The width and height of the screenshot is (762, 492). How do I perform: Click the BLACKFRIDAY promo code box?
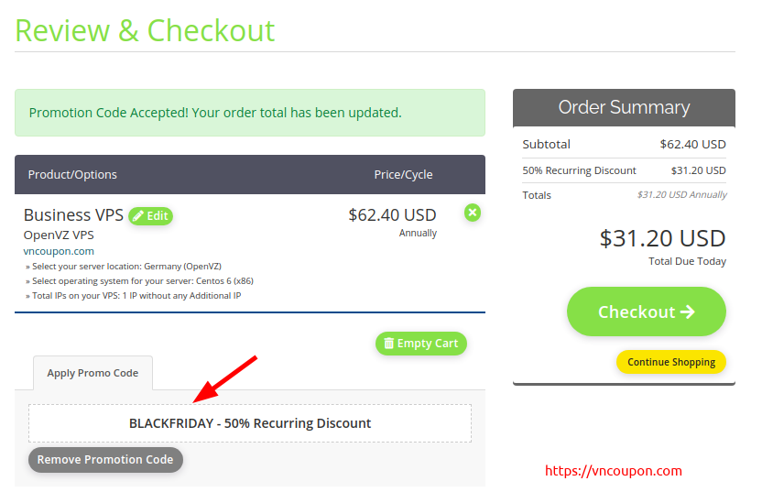click(250, 423)
